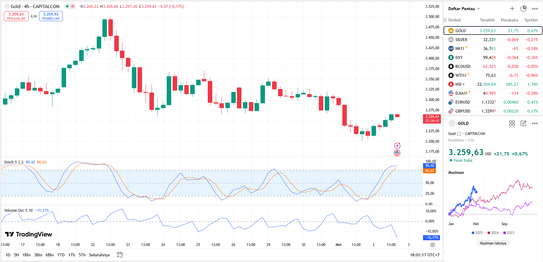543x262 pixels.
Task: Select the 1Bln time range
Action: pos(26,255)
